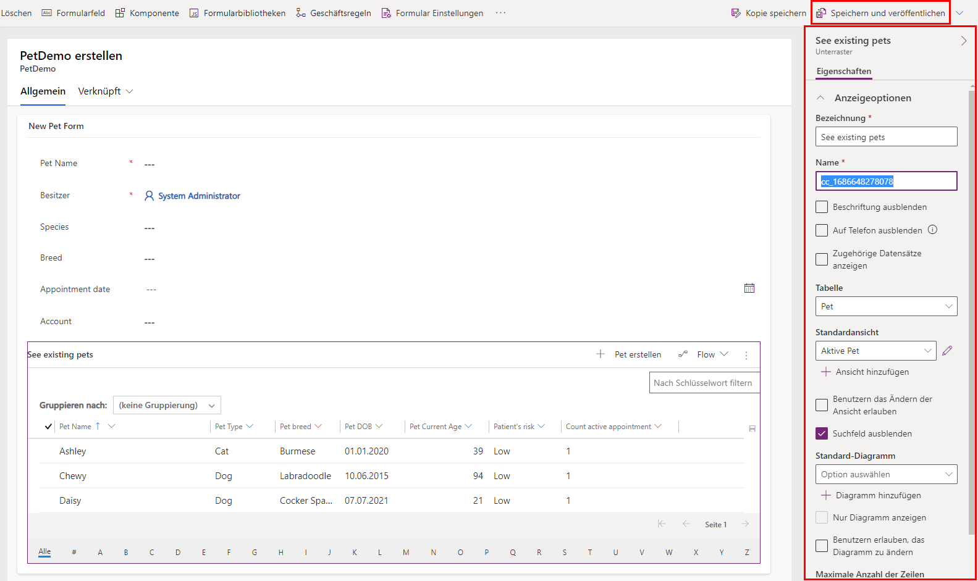Open the Gruppieren nach dropdown
Screen dimensions: 978x581
coord(167,405)
